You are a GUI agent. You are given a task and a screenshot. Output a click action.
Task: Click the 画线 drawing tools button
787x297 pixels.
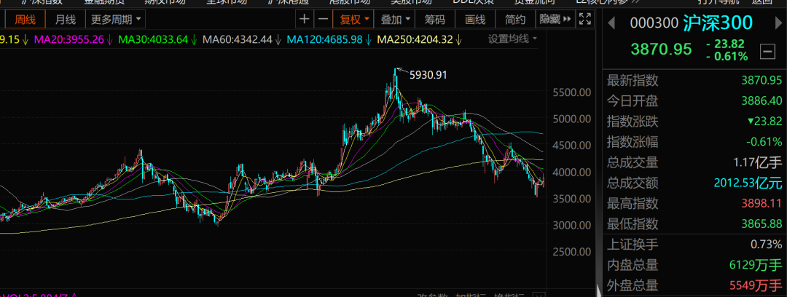(475, 20)
